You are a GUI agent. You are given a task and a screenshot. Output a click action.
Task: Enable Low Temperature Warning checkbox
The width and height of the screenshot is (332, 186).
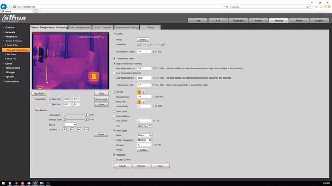pyautogui.click(x=114, y=73)
